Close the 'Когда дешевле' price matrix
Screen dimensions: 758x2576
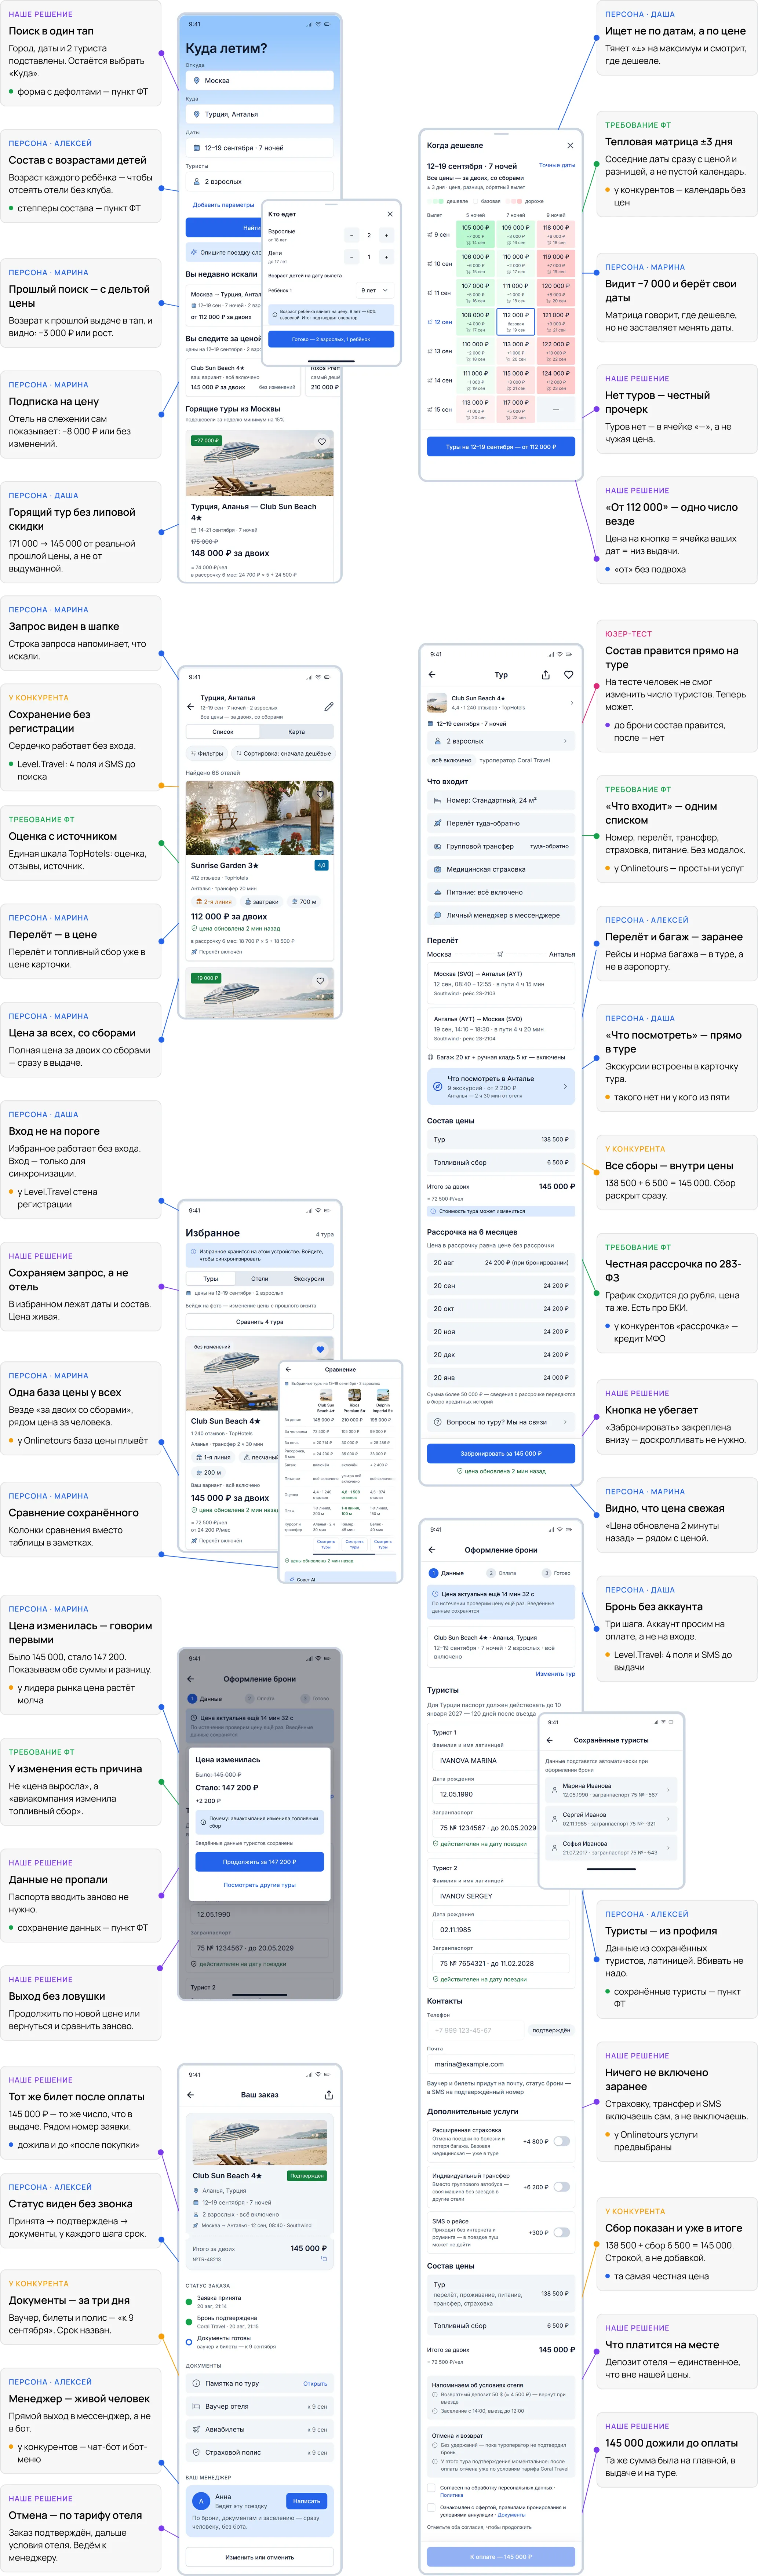tap(570, 145)
